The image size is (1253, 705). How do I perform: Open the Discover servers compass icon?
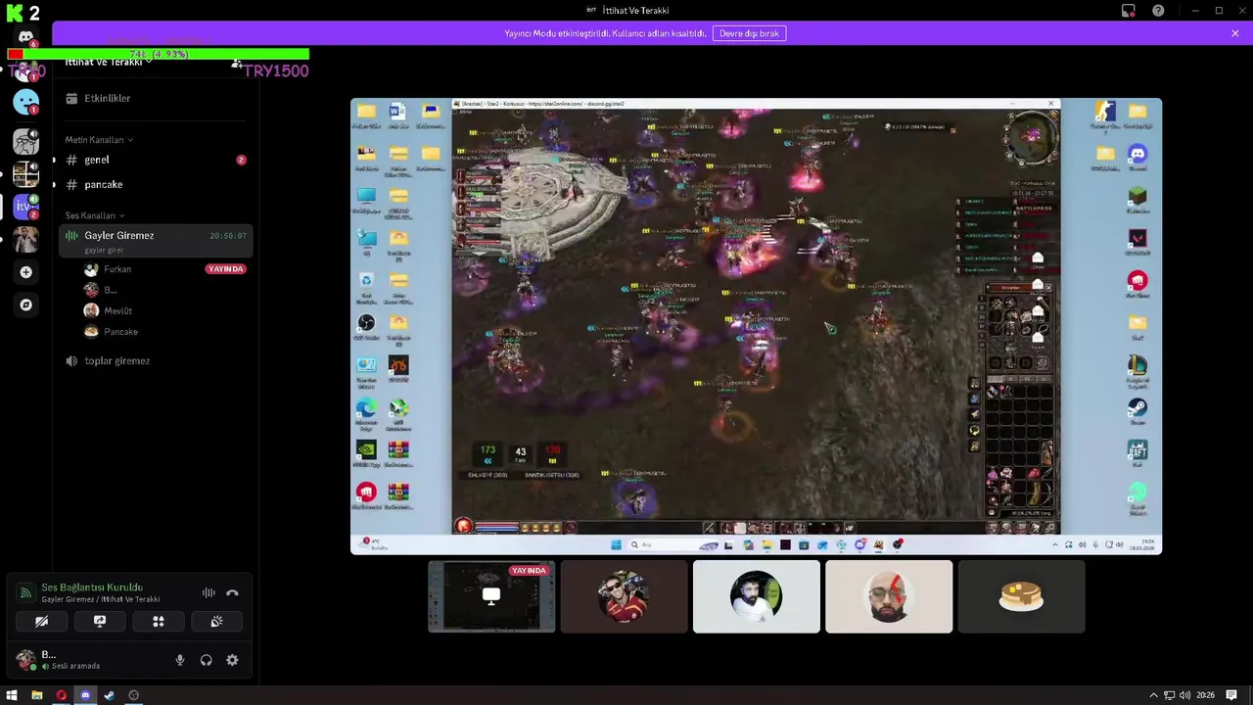pyautogui.click(x=26, y=305)
